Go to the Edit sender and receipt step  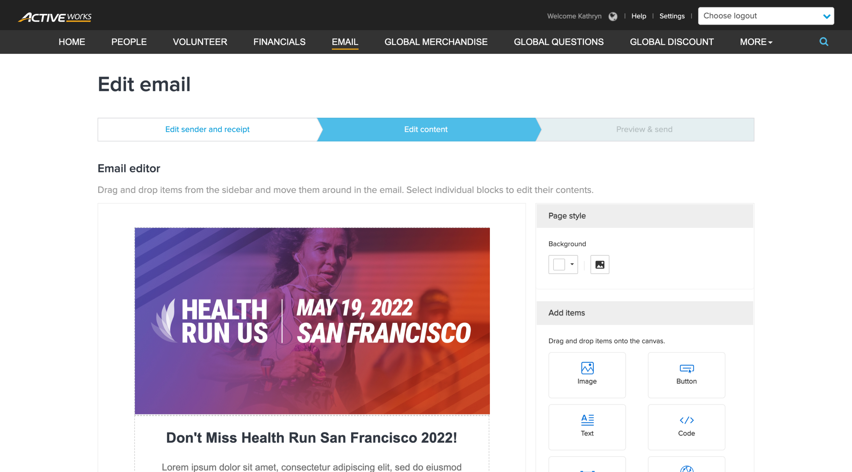(x=207, y=129)
